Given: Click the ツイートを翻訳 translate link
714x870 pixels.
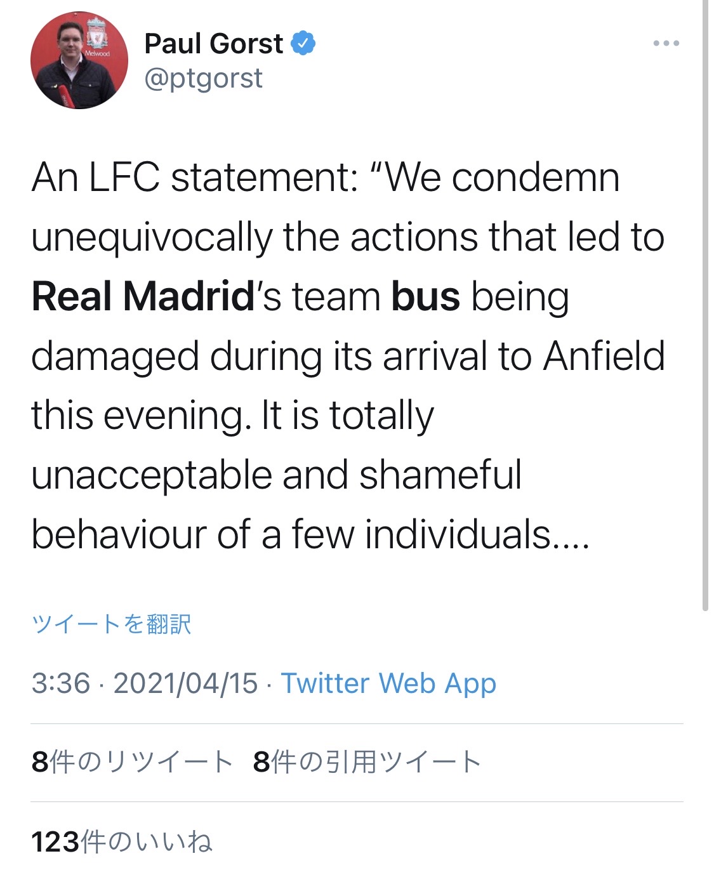Looking at the screenshot, I should 111,624.
